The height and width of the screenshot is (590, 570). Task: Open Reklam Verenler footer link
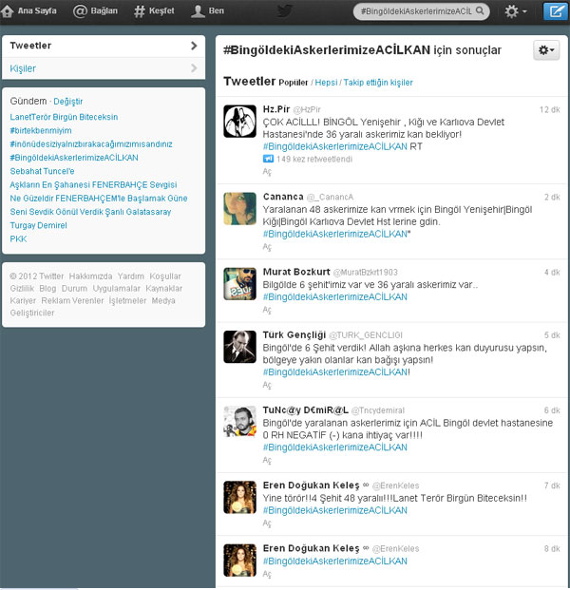(72, 300)
